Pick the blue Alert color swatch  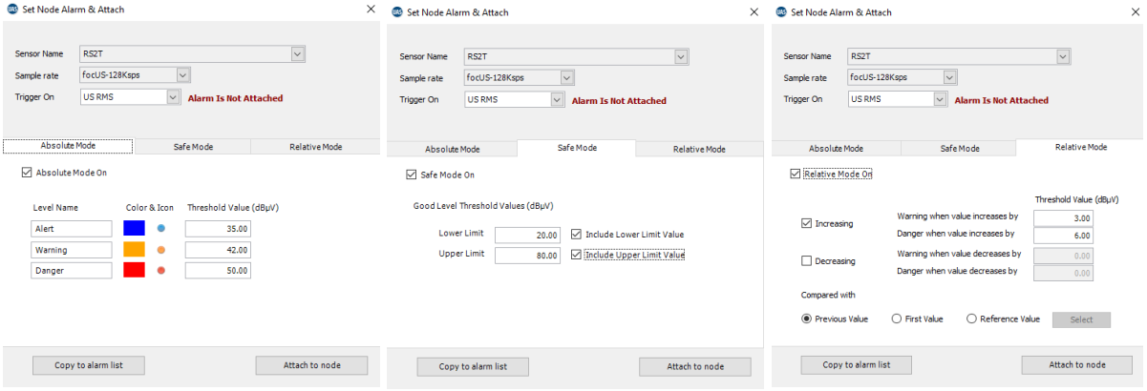pos(134,229)
